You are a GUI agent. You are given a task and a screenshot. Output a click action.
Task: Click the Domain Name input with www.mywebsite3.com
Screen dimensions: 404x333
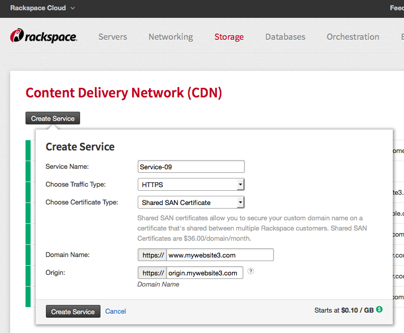(x=220, y=255)
